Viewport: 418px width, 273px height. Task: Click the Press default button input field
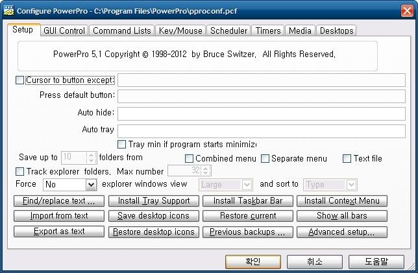pyautogui.click(x=262, y=96)
